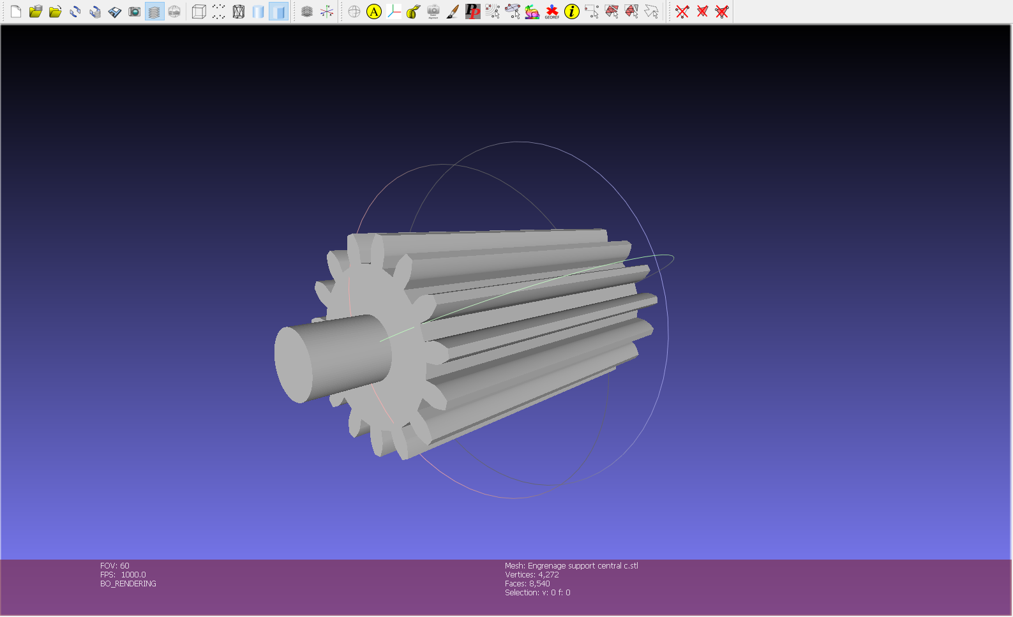
Task: Click the Import Mesh folder icon
Action: click(56, 11)
